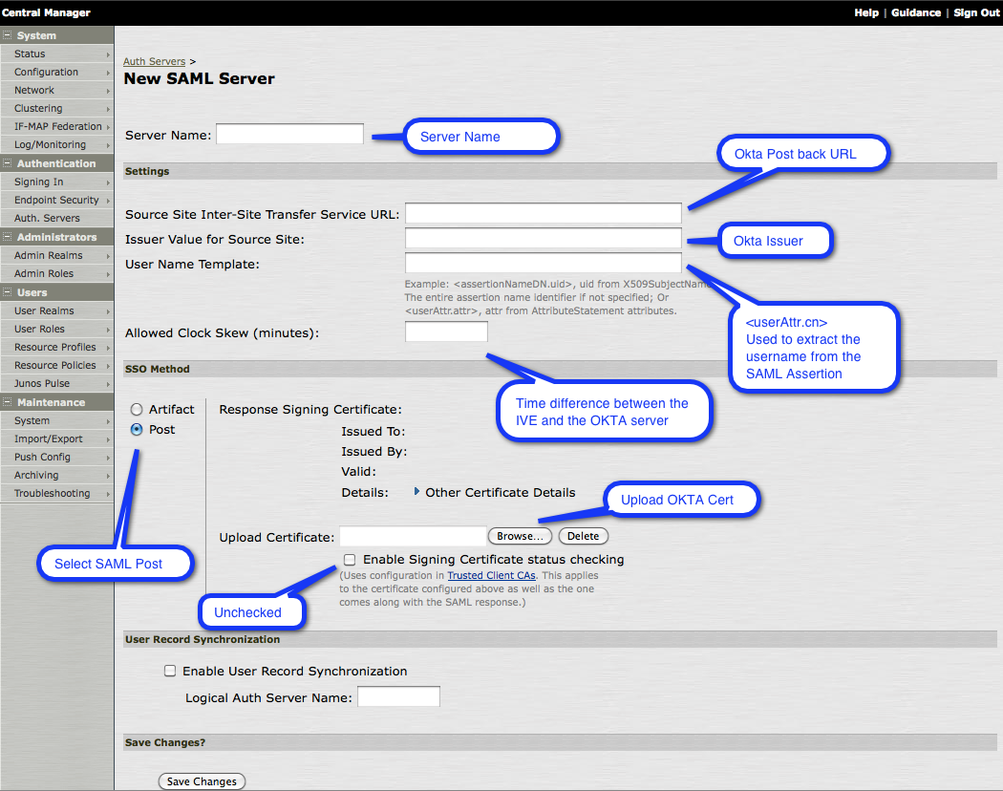
Task: Select the Artifact SSO method
Action: click(x=137, y=410)
